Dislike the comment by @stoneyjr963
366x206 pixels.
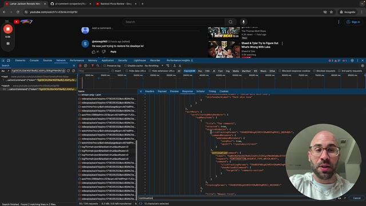(104, 52)
